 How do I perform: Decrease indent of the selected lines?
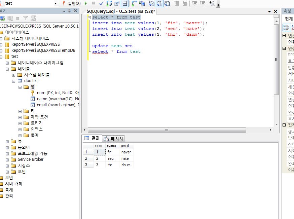point(194,3)
